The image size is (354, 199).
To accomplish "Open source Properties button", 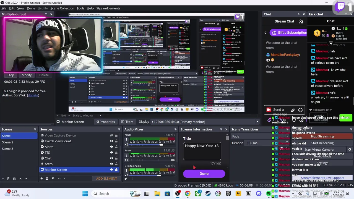I will pos(105,122).
